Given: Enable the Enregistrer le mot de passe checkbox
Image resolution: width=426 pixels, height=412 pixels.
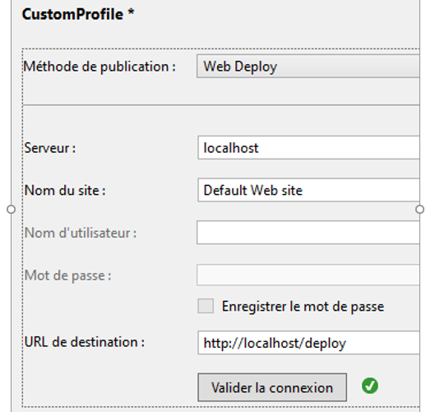Looking at the screenshot, I should pyautogui.click(x=206, y=306).
